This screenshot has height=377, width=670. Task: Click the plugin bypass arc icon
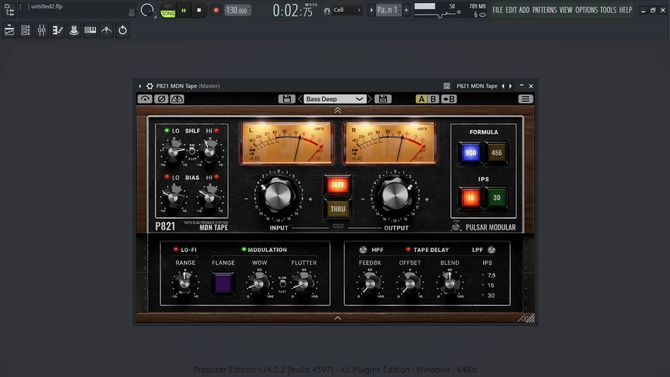coord(145,99)
